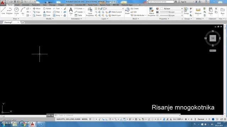
Task: Open Layer Properties manager
Action: [x=90, y=12]
